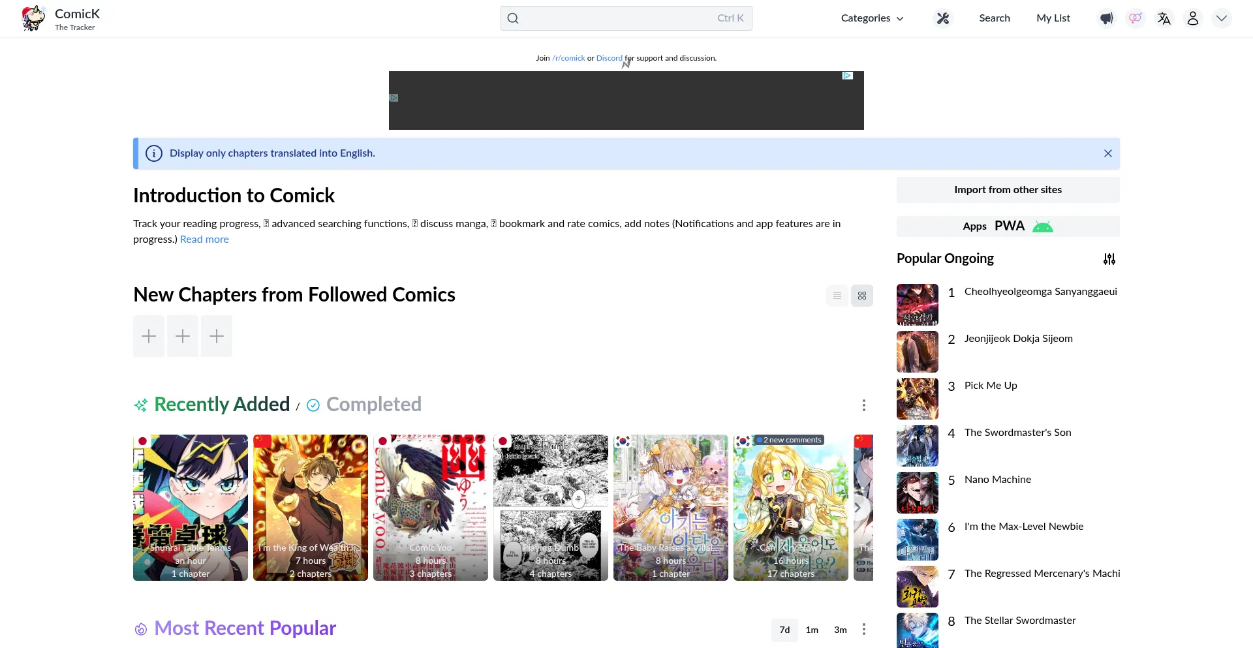Go to the Search page
1253x648 pixels.
(995, 18)
